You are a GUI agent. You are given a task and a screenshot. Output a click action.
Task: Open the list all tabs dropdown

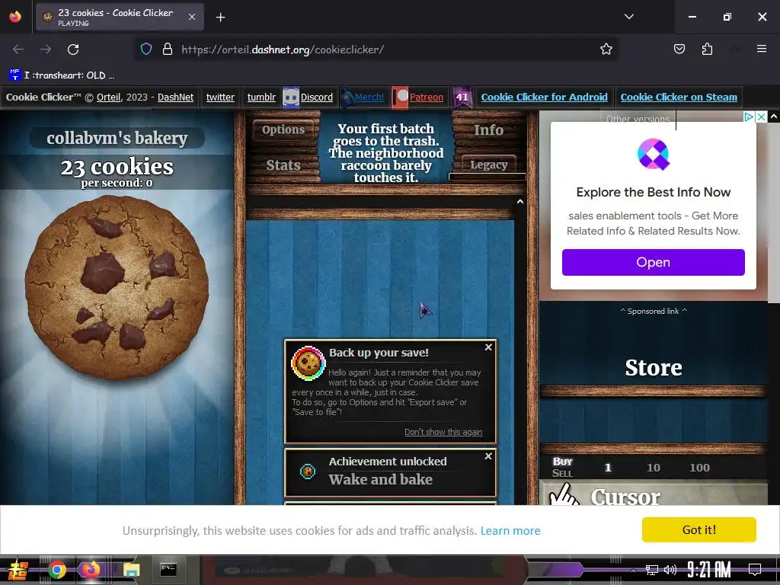coord(628,17)
